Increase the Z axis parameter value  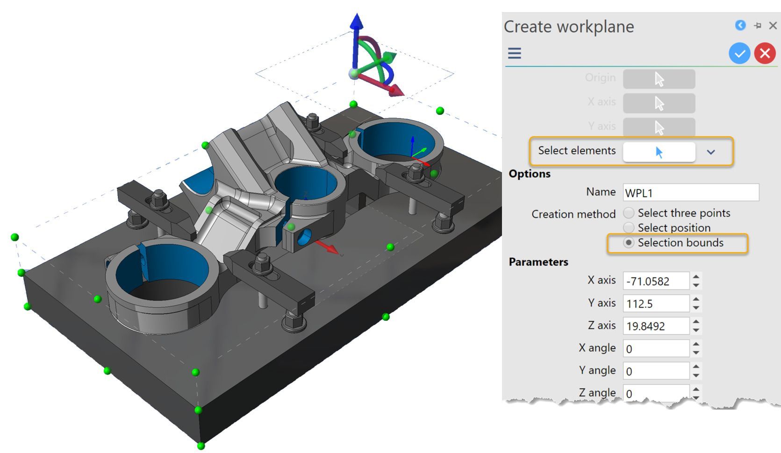[x=696, y=321]
